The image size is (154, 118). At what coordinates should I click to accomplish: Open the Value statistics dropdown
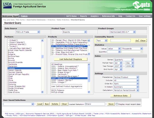click(x=114, y=49)
